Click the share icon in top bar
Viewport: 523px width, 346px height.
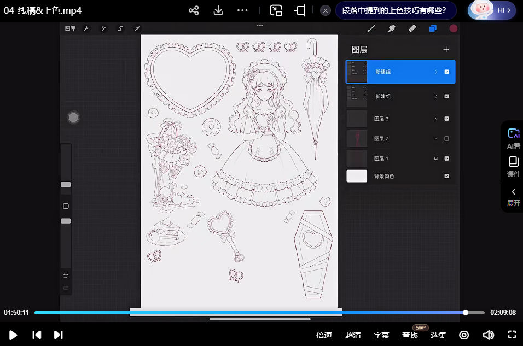tap(193, 10)
